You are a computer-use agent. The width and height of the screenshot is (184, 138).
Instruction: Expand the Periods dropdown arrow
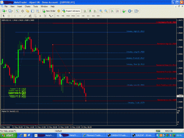pos(132,11)
